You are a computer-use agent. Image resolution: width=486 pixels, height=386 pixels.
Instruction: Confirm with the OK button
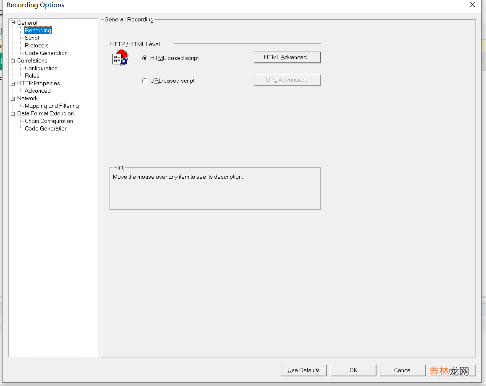[353, 370]
